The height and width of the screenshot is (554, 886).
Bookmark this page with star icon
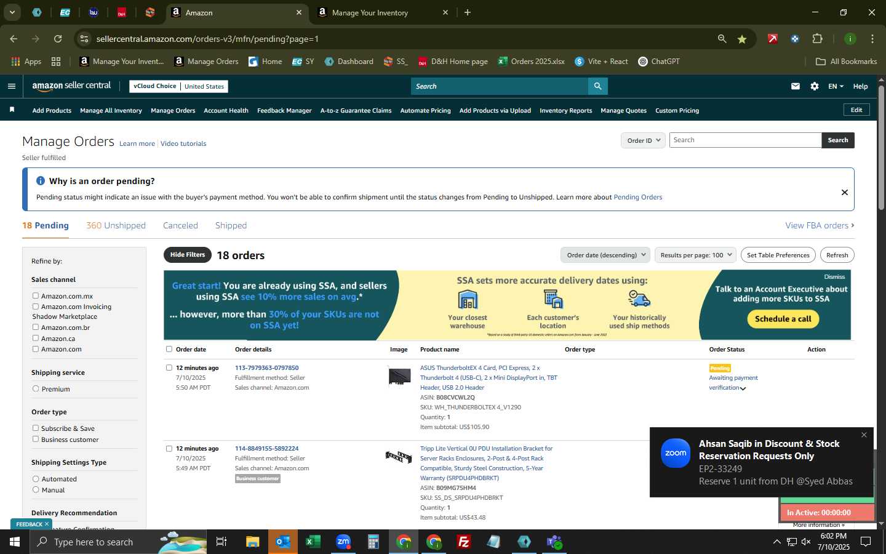742,39
